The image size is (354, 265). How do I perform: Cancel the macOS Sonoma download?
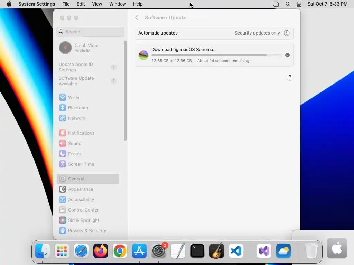[287, 55]
